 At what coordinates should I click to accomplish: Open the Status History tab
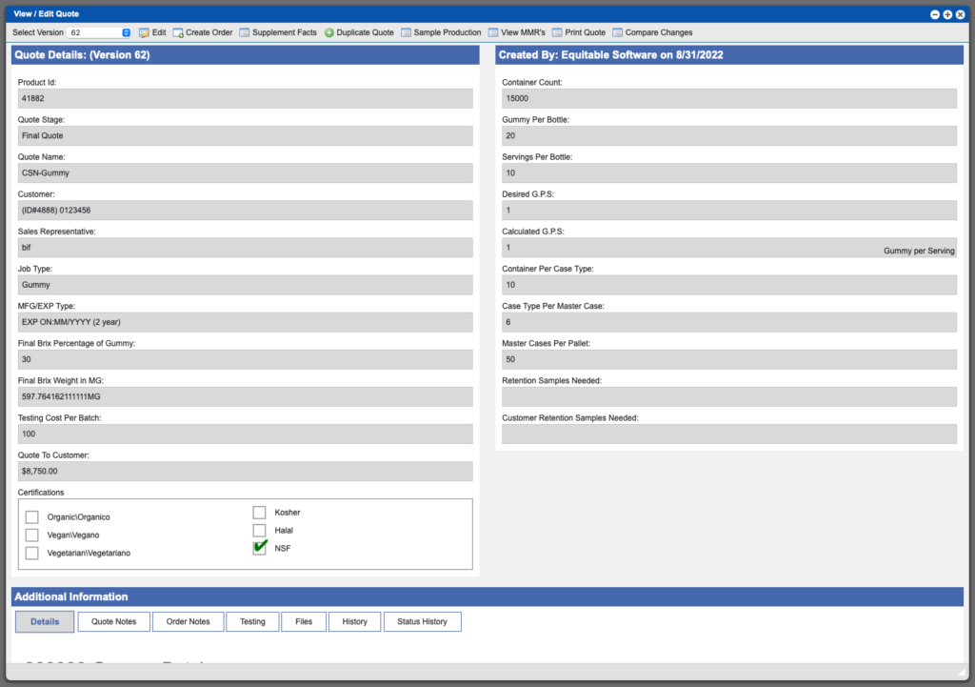coord(422,621)
